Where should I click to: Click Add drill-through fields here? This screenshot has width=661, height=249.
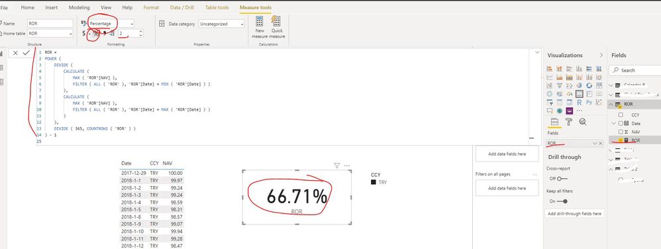pyautogui.click(x=575, y=214)
